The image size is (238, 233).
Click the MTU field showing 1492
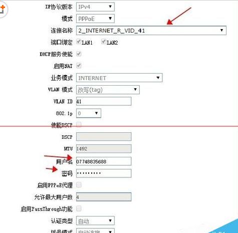104,149
